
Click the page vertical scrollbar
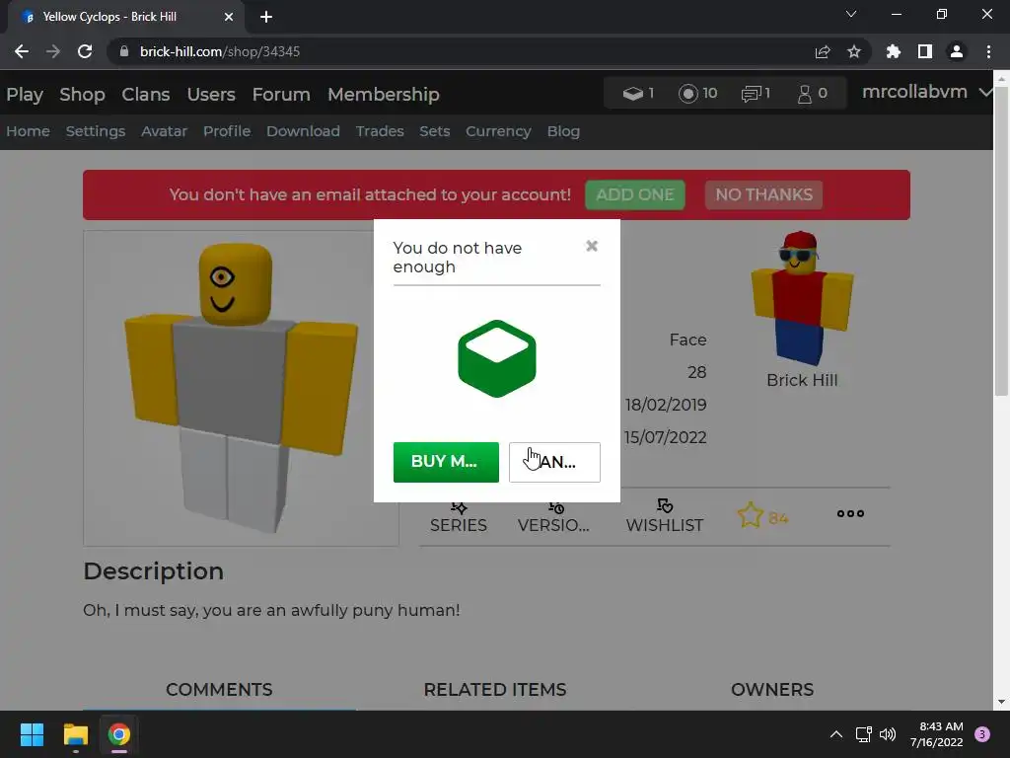1001,239
